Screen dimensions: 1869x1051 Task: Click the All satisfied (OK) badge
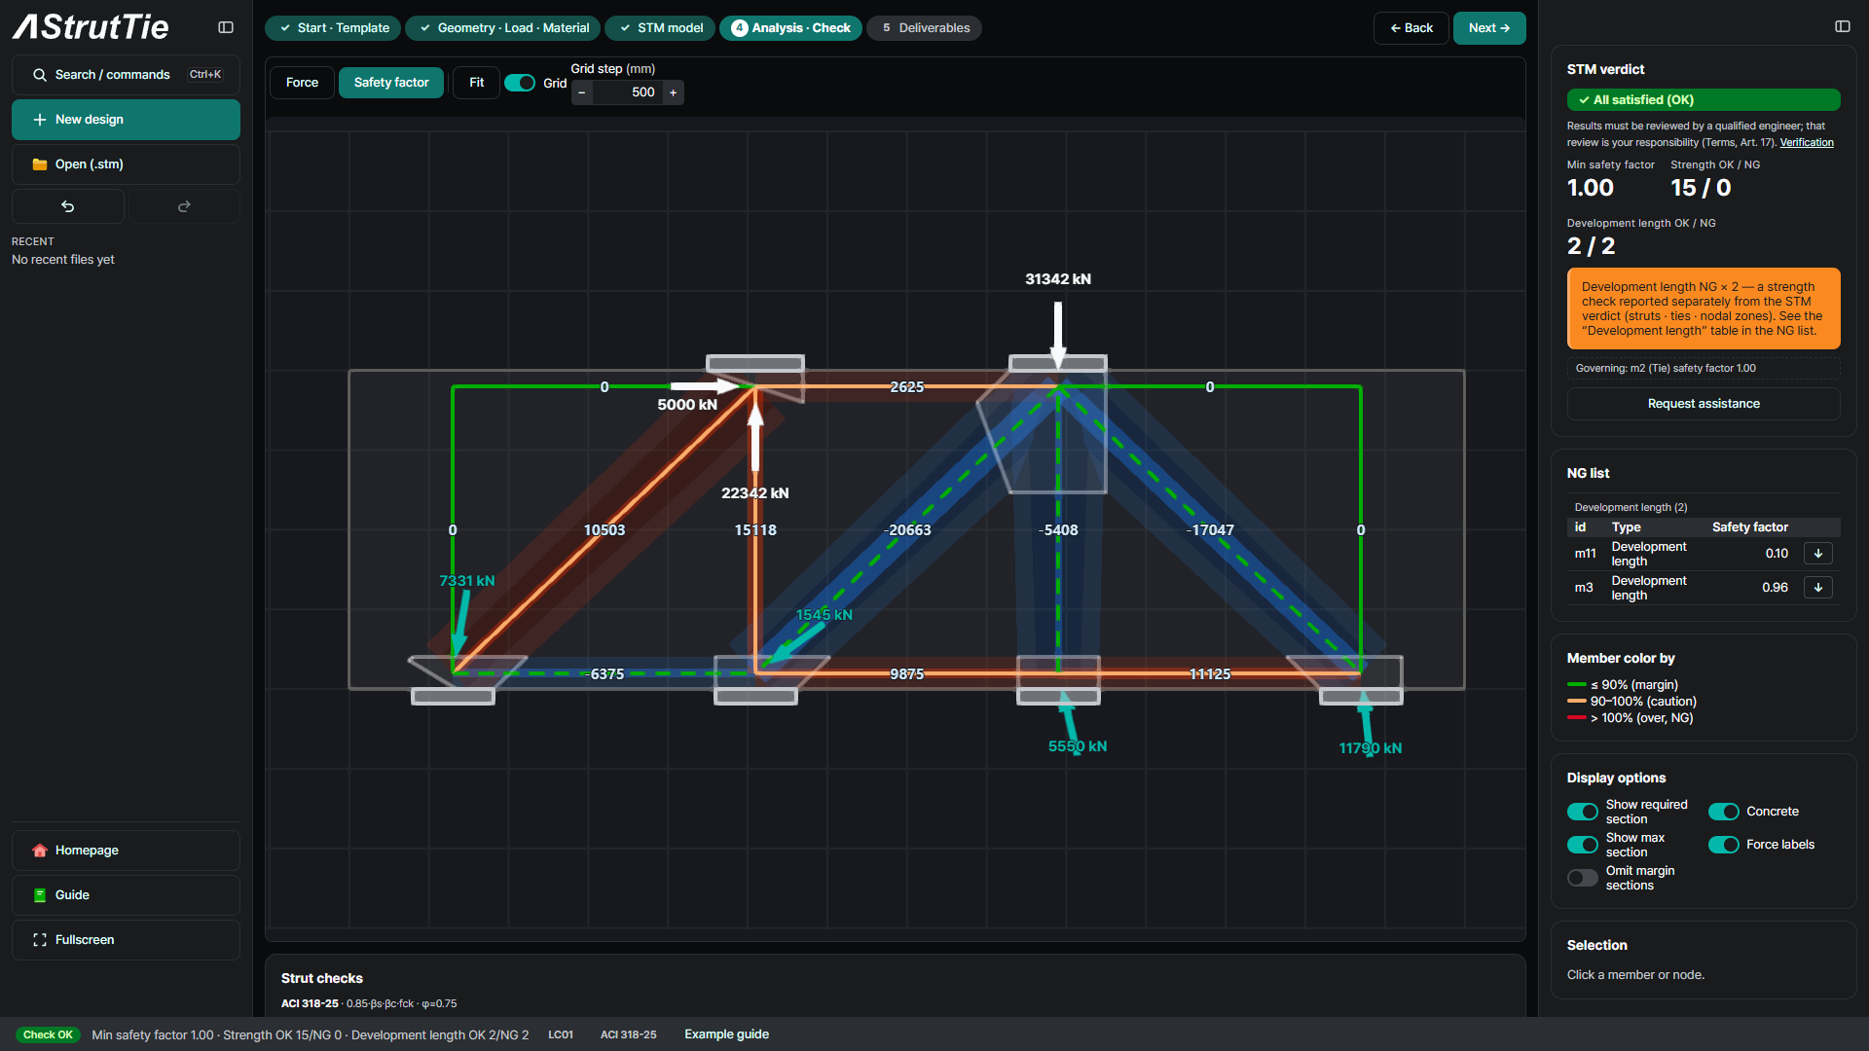tap(1704, 100)
